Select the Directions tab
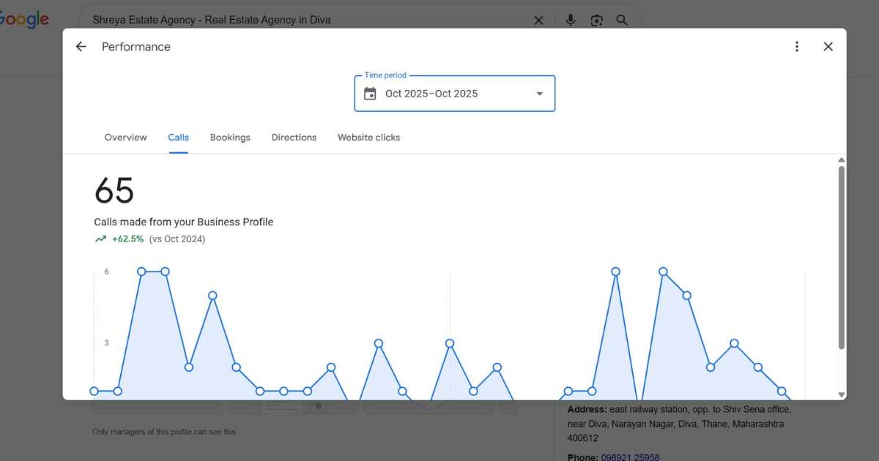The image size is (879, 461). pyautogui.click(x=294, y=138)
